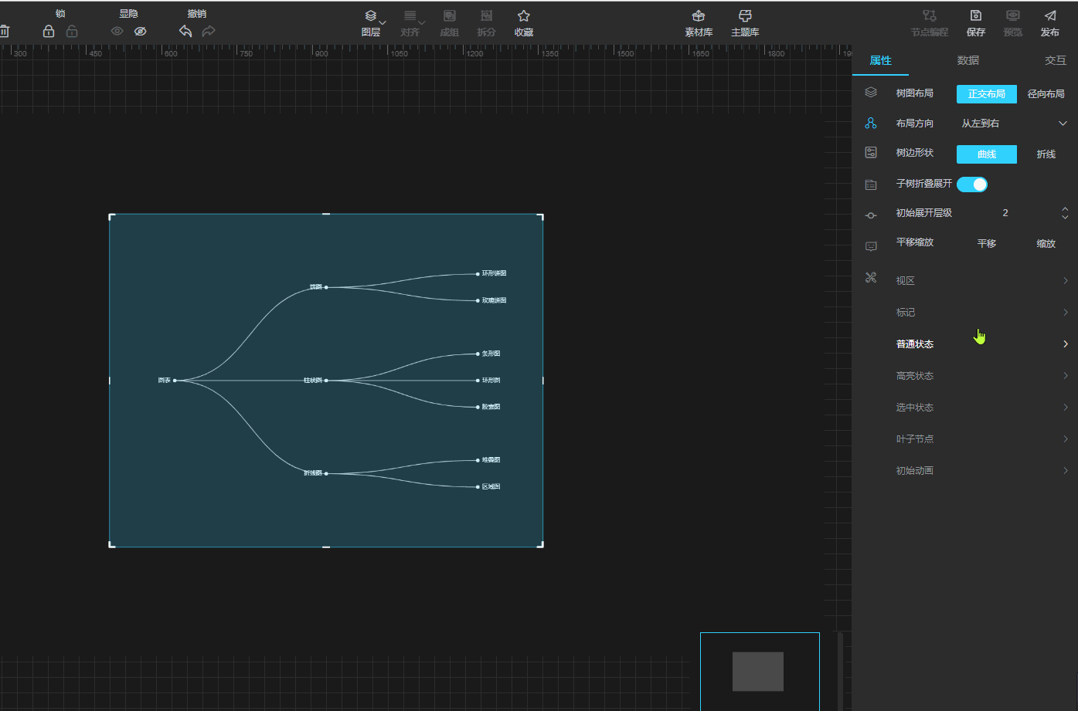Open the 布局方向 direction dropdown
1078x711 pixels.
point(1014,124)
